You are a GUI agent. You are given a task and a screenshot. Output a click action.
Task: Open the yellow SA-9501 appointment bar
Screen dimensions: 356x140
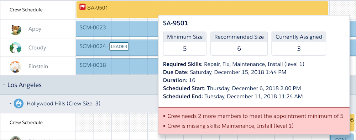pos(202,10)
